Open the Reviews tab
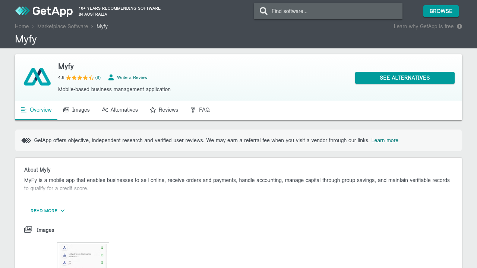The height and width of the screenshot is (268, 477). coord(164,110)
